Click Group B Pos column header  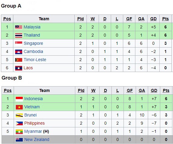pyautogui.click(x=8, y=90)
